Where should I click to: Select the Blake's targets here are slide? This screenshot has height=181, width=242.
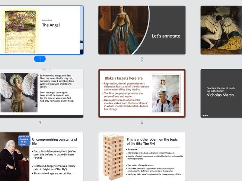[142, 93]
